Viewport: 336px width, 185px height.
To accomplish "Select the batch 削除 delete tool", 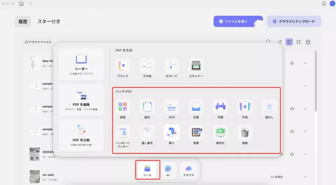I will 245,135.
